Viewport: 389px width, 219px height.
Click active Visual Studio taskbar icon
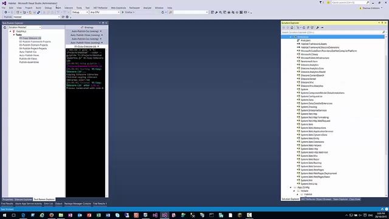(165, 215)
